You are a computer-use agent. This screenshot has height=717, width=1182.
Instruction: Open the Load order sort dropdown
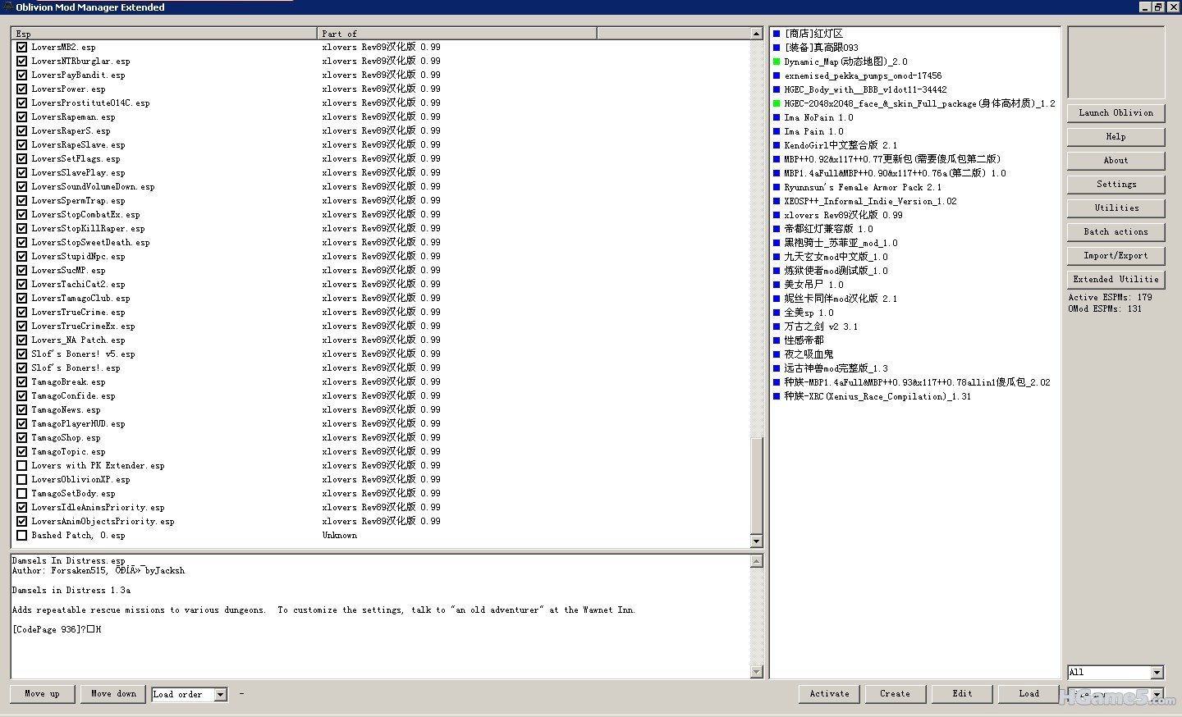coord(220,694)
